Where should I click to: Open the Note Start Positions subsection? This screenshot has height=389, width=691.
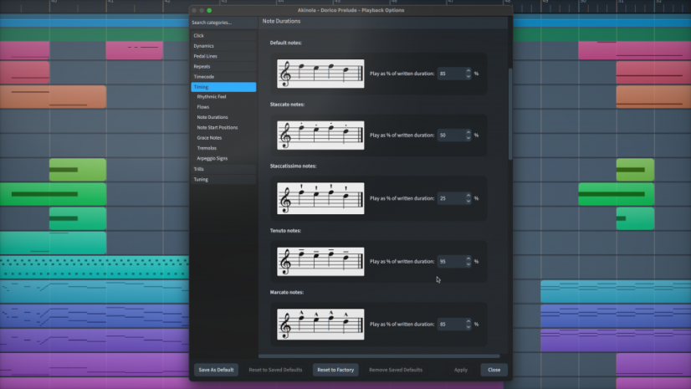[218, 127]
